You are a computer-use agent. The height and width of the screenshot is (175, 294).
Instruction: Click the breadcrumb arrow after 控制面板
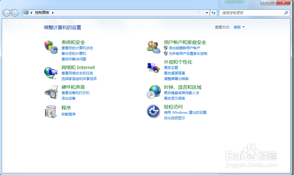52,13
